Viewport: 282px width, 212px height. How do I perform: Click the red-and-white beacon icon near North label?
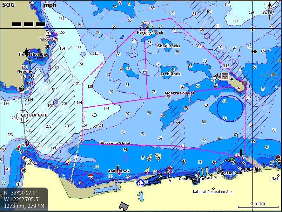[277, 157]
